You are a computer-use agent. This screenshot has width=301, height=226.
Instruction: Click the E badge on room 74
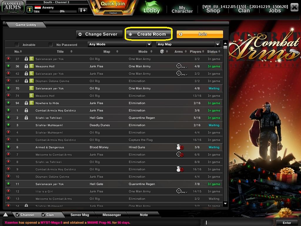[31, 96]
